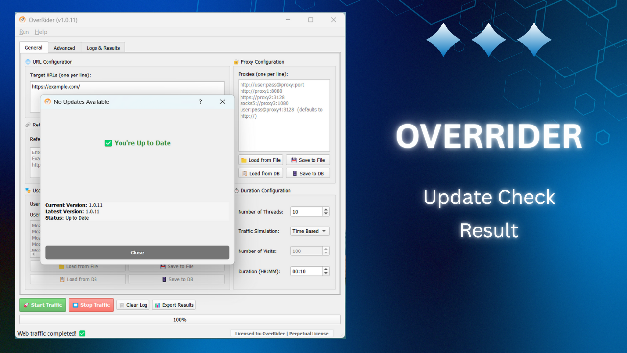Click the help question mark in the update dialog
The width and height of the screenshot is (627, 353).
click(x=200, y=102)
